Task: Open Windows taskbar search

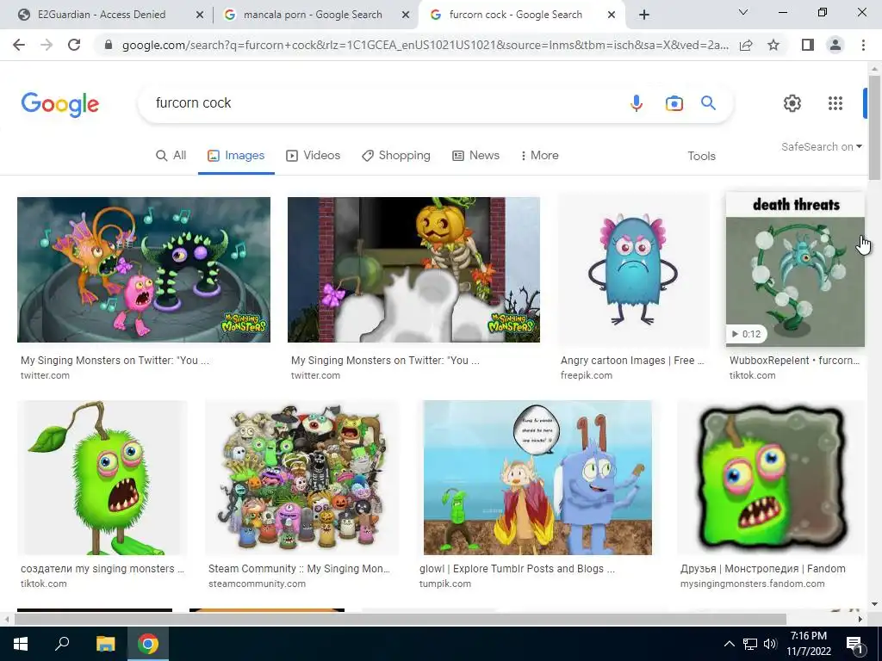Action: tap(62, 644)
